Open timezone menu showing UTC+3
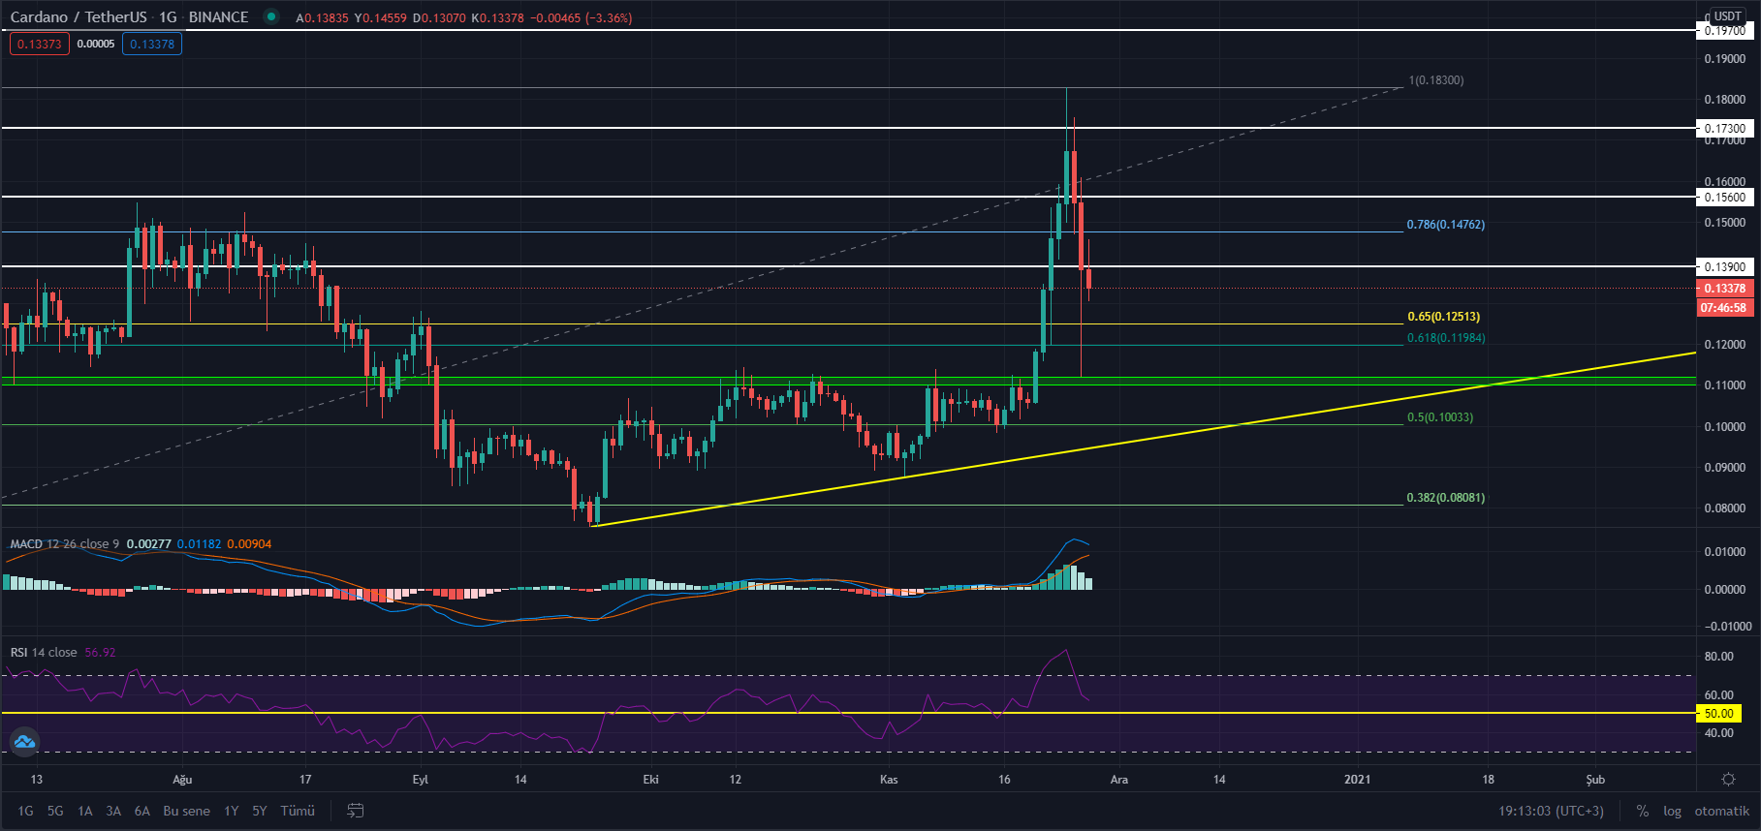This screenshot has width=1761, height=831. 1551,811
